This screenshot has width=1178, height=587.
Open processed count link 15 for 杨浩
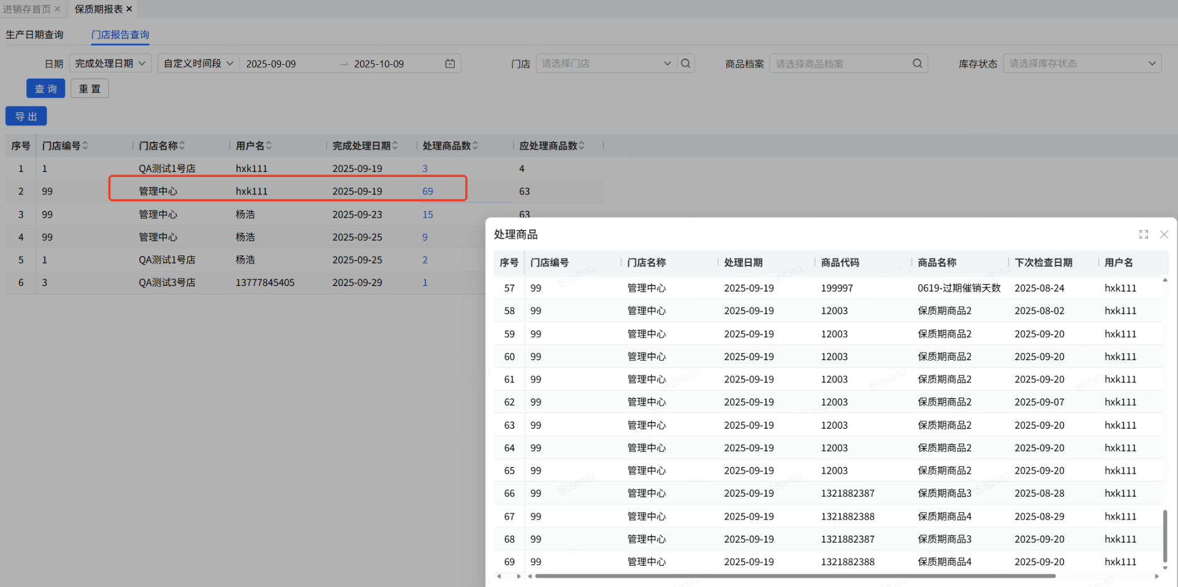[x=427, y=214]
